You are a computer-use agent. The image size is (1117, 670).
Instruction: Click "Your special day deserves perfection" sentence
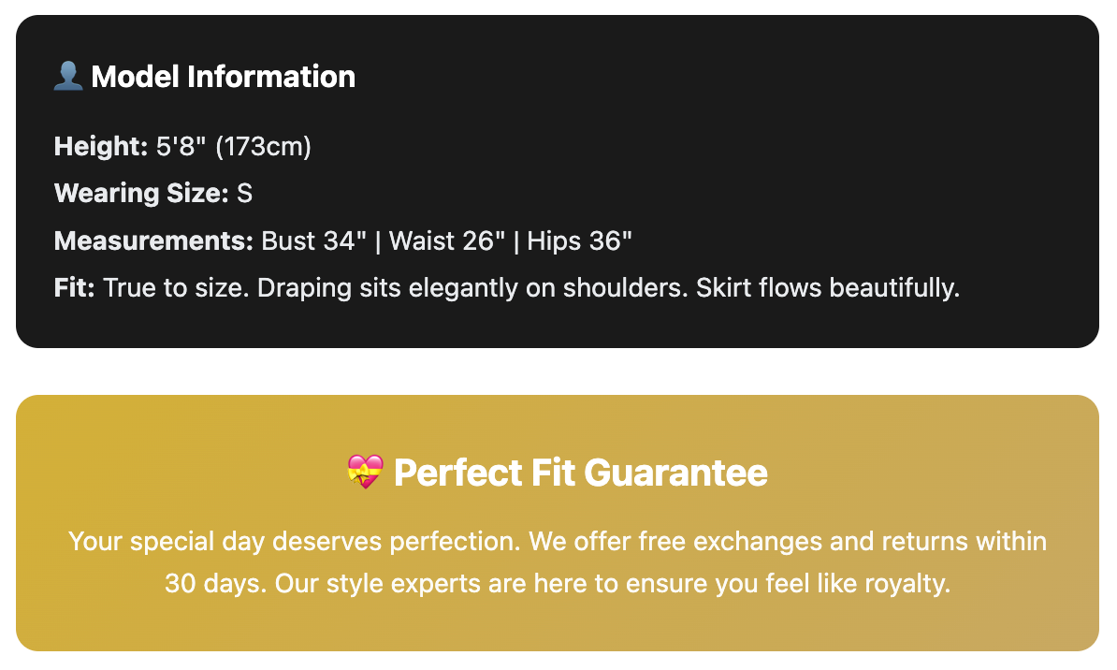(x=295, y=541)
